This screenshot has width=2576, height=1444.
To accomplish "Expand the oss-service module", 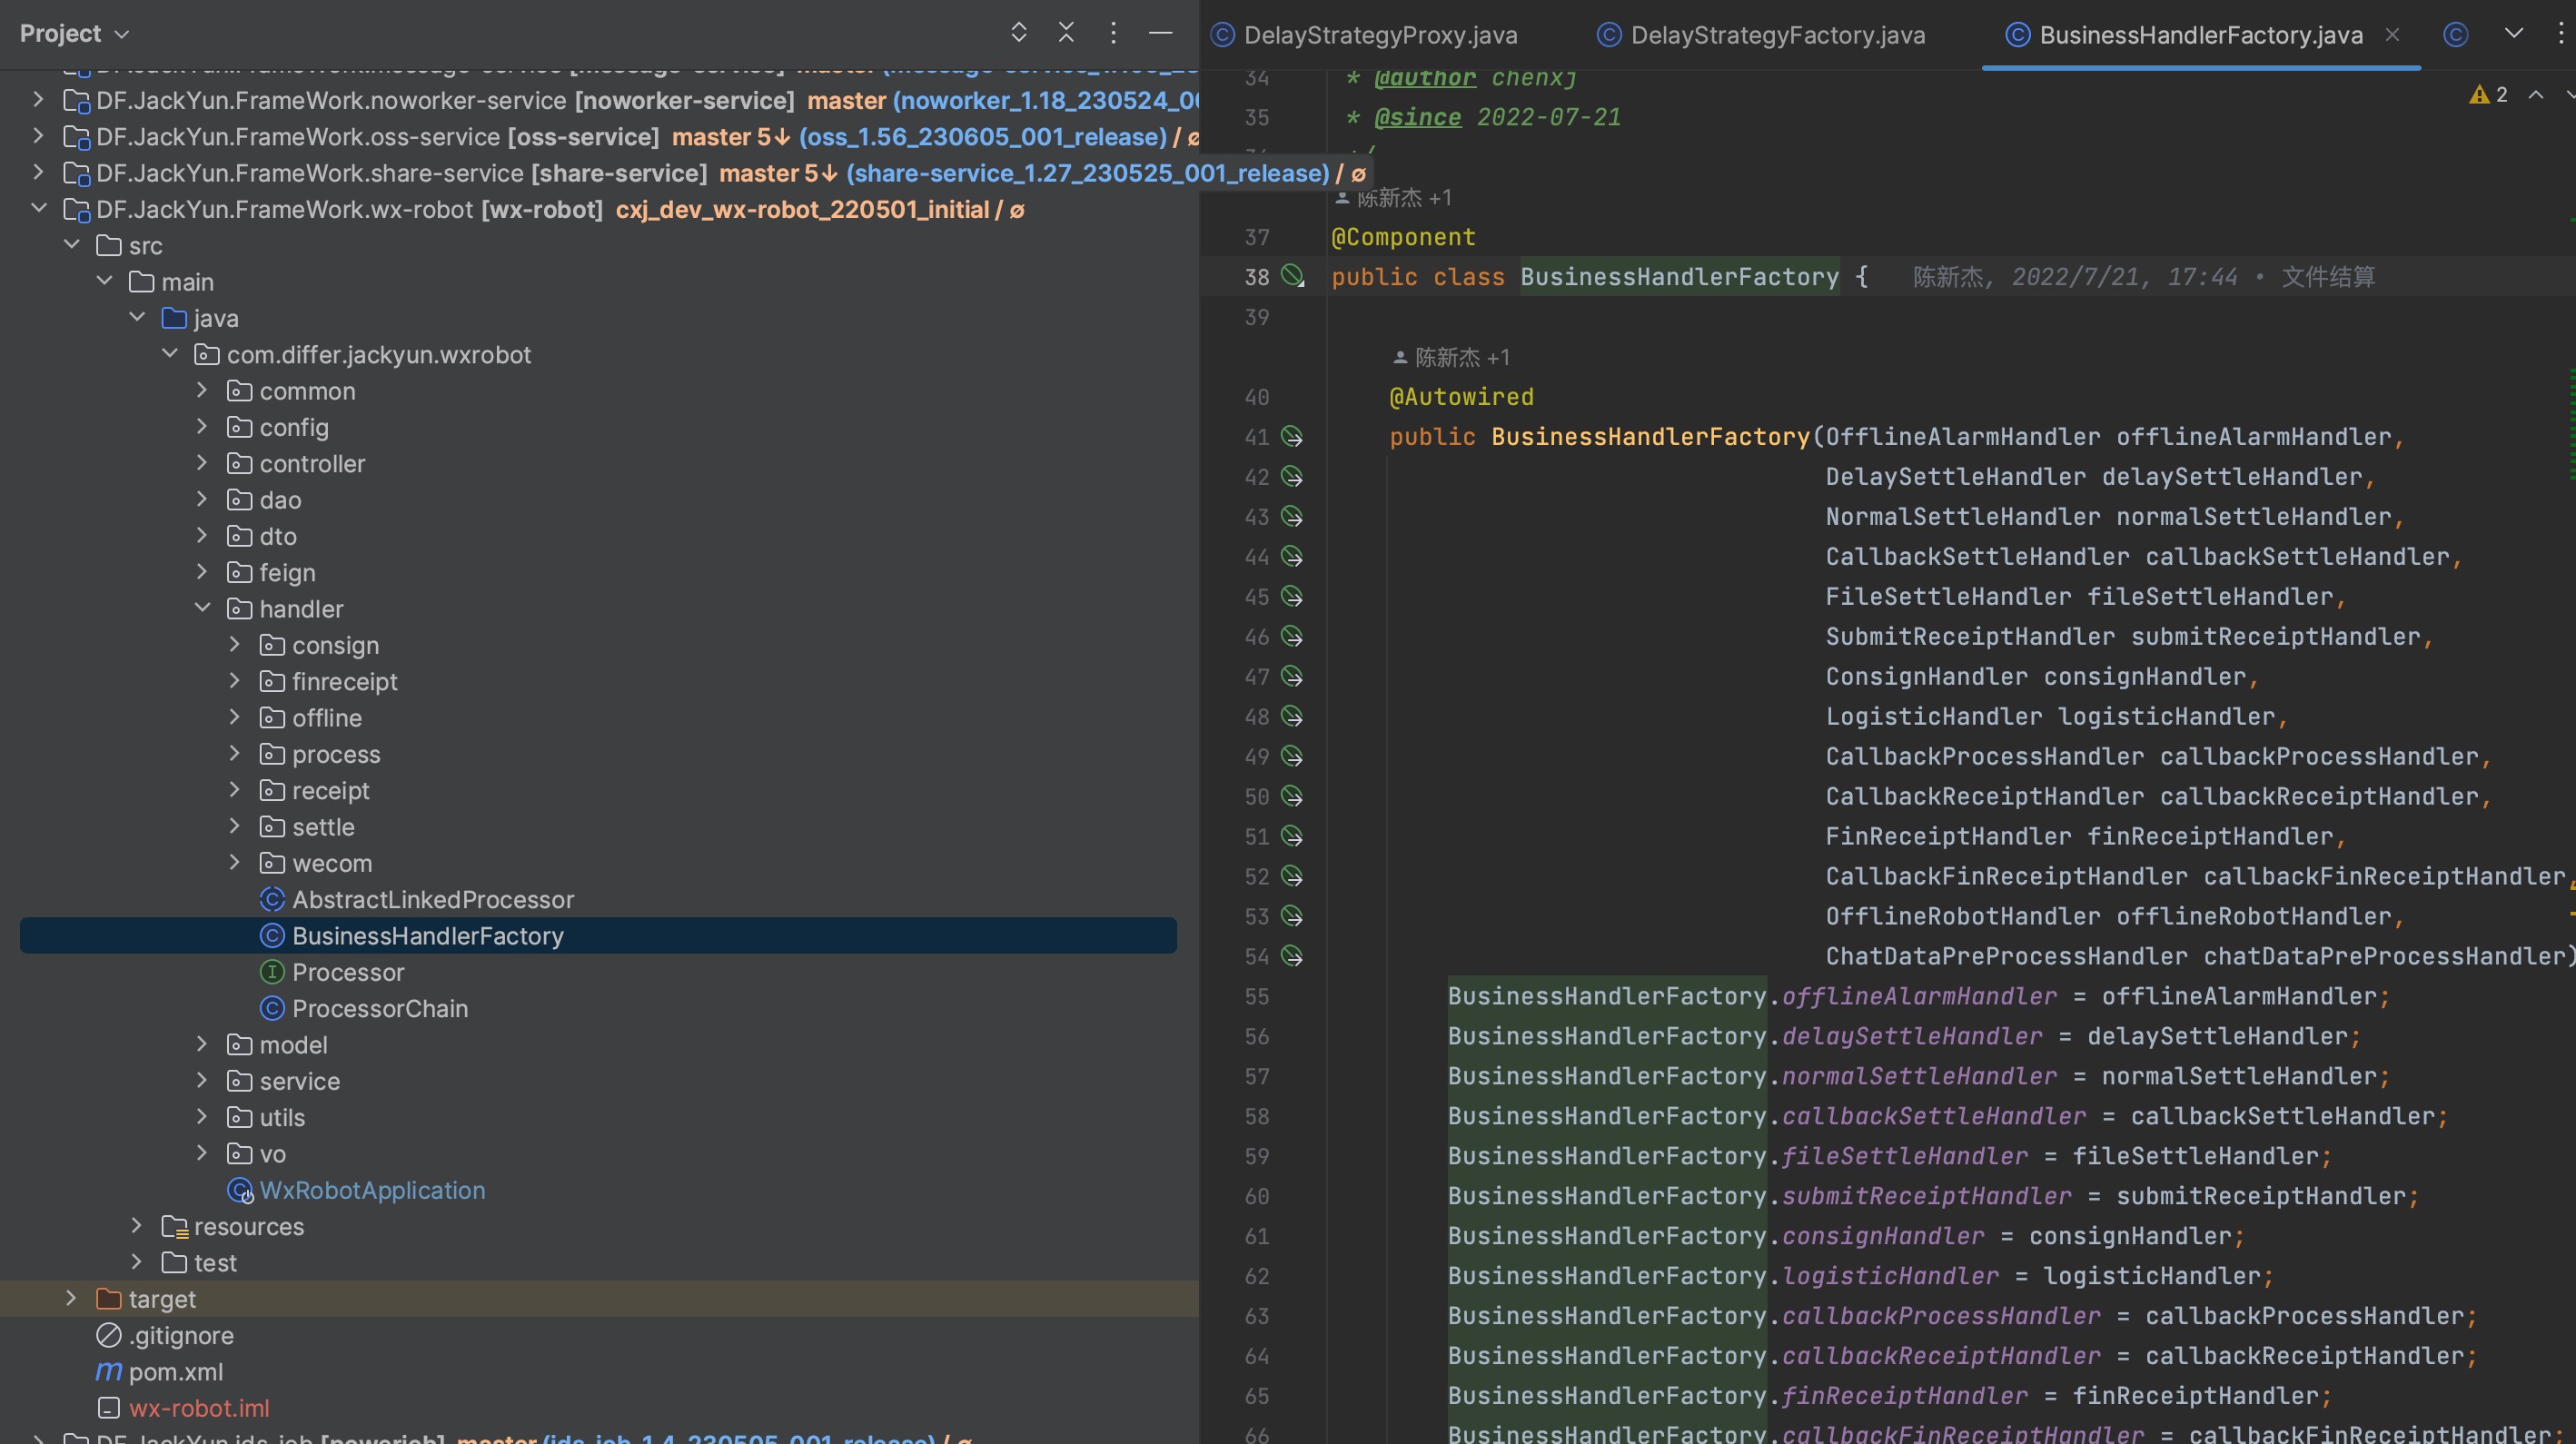I will pyautogui.click(x=38, y=136).
